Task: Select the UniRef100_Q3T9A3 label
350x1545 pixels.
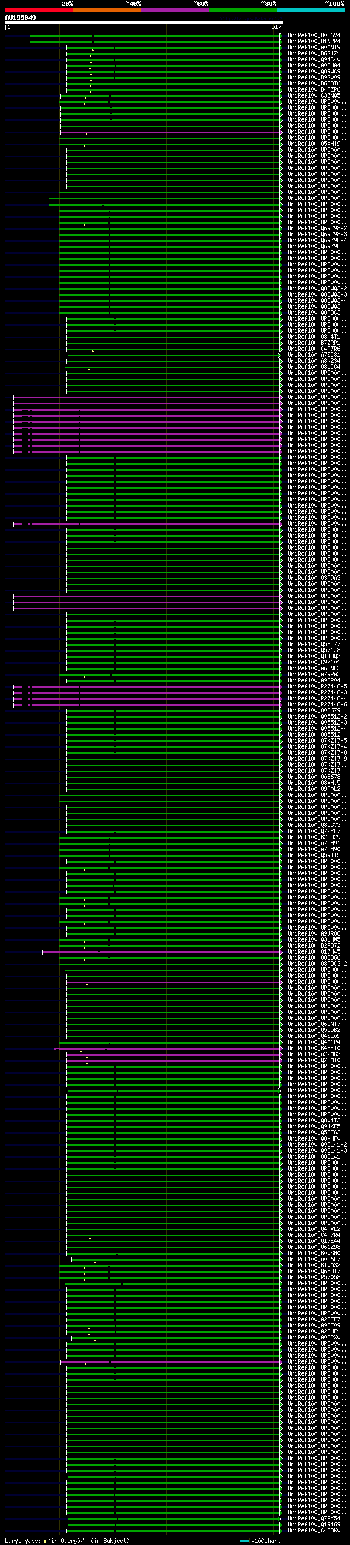Action: pos(314,578)
